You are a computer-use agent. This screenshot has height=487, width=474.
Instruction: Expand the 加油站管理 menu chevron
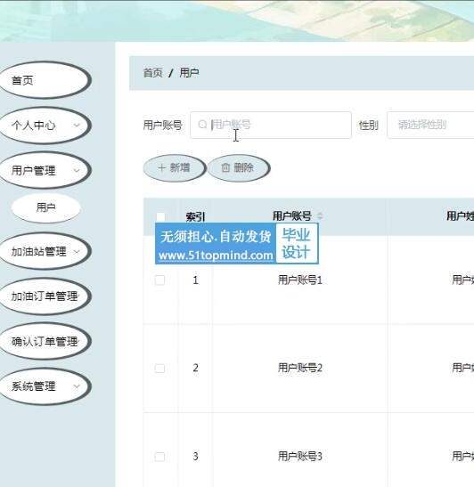[x=77, y=251]
